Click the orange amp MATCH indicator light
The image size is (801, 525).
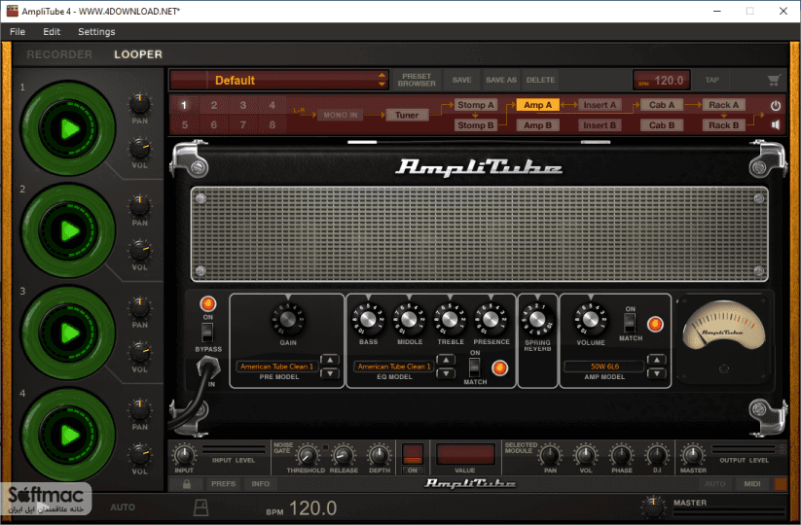tap(655, 325)
